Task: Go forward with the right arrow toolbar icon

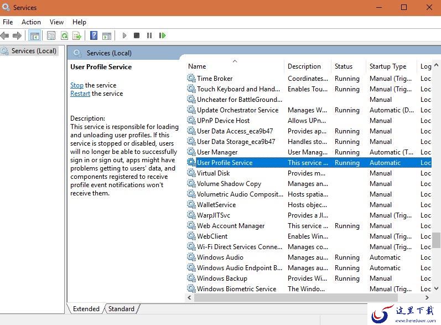Action: coord(17,36)
